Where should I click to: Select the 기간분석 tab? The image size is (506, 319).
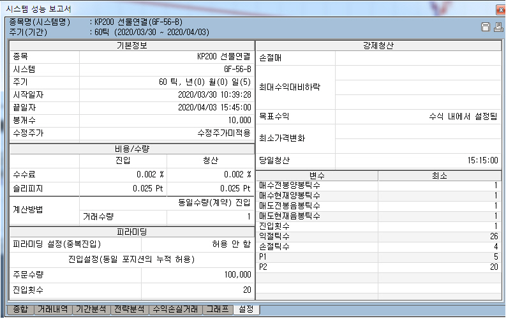(91, 309)
